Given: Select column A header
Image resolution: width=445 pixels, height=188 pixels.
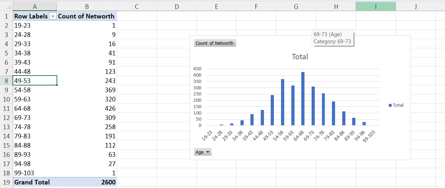Looking at the screenshot, I should [35, 6].
